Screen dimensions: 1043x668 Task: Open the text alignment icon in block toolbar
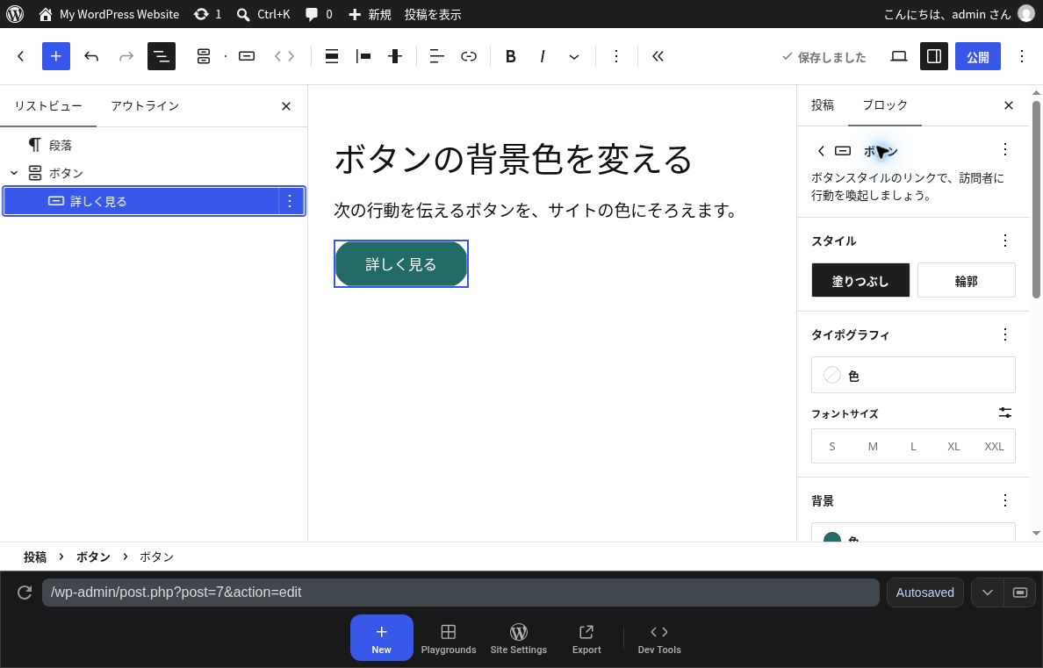(x=437, y=56)
